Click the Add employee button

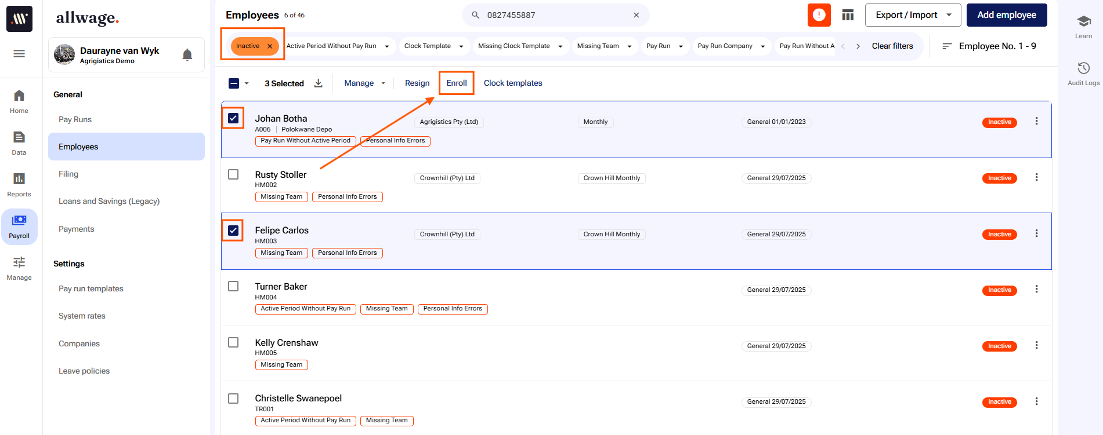(x=1006, y=15)
